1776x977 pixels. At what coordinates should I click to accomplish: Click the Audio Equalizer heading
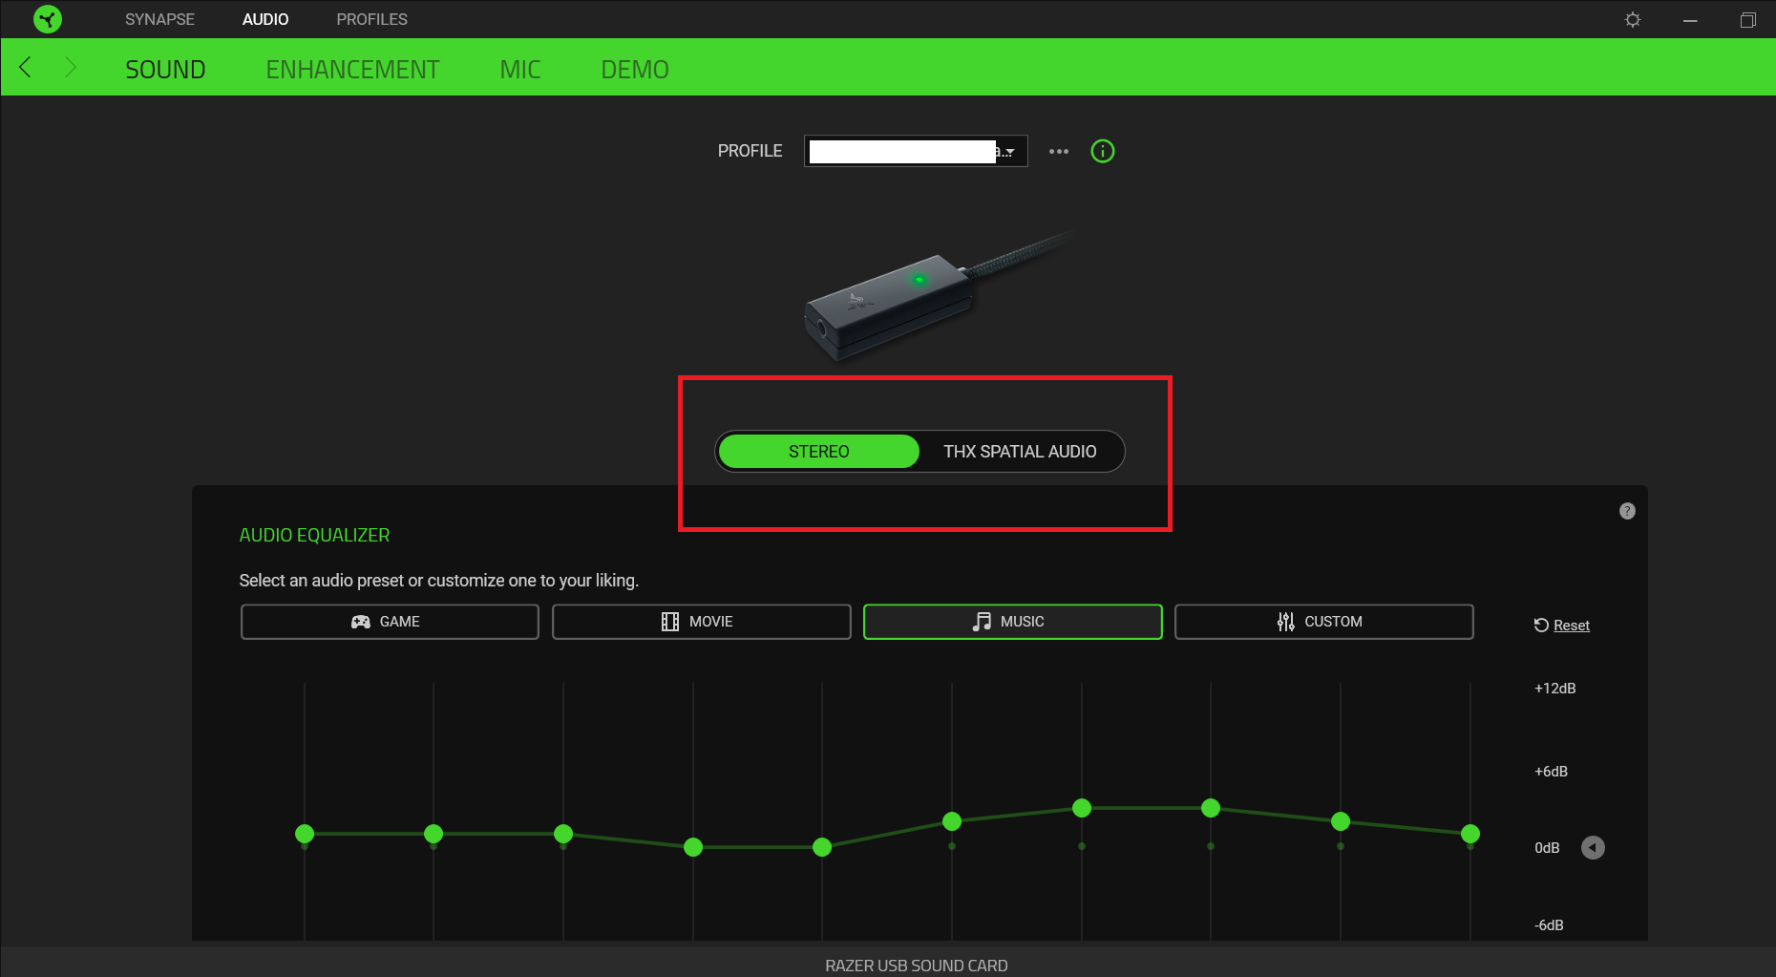[x=314, y=536]
